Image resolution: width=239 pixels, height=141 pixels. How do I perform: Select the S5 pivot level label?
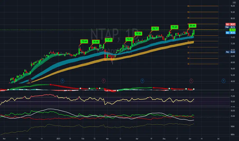[x=188, y=64]
